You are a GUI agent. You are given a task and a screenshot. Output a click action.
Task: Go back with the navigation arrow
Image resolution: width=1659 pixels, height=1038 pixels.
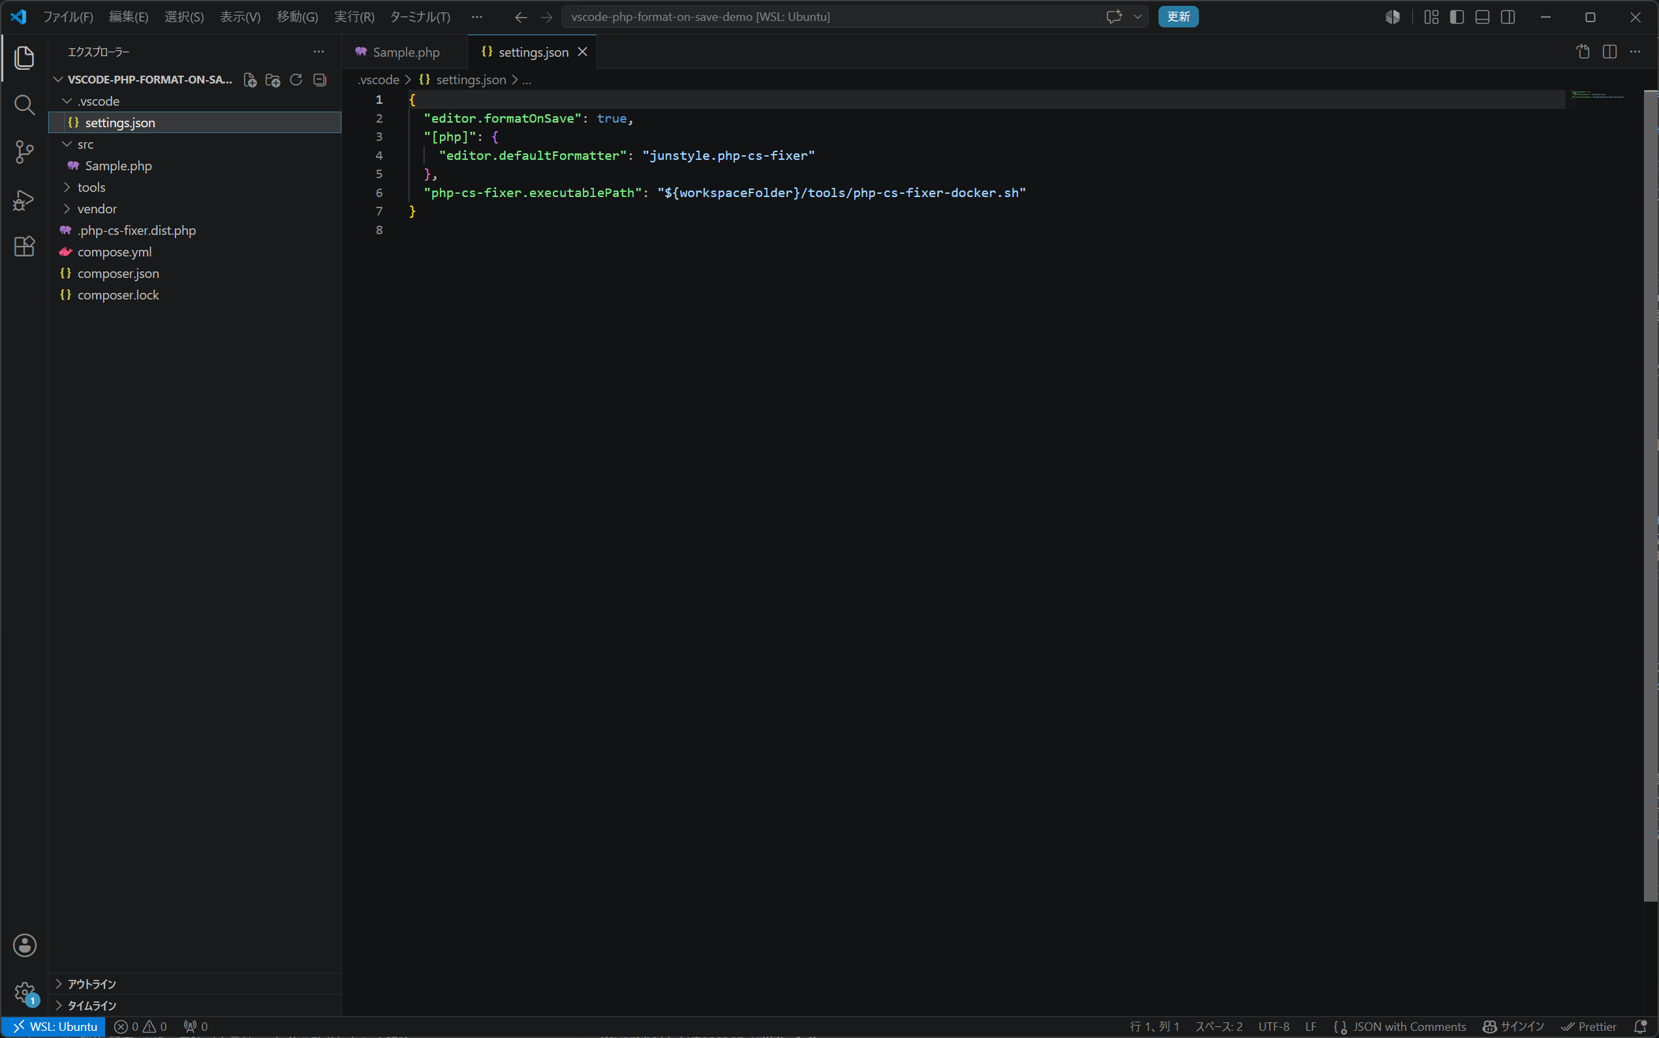(521, 16)
